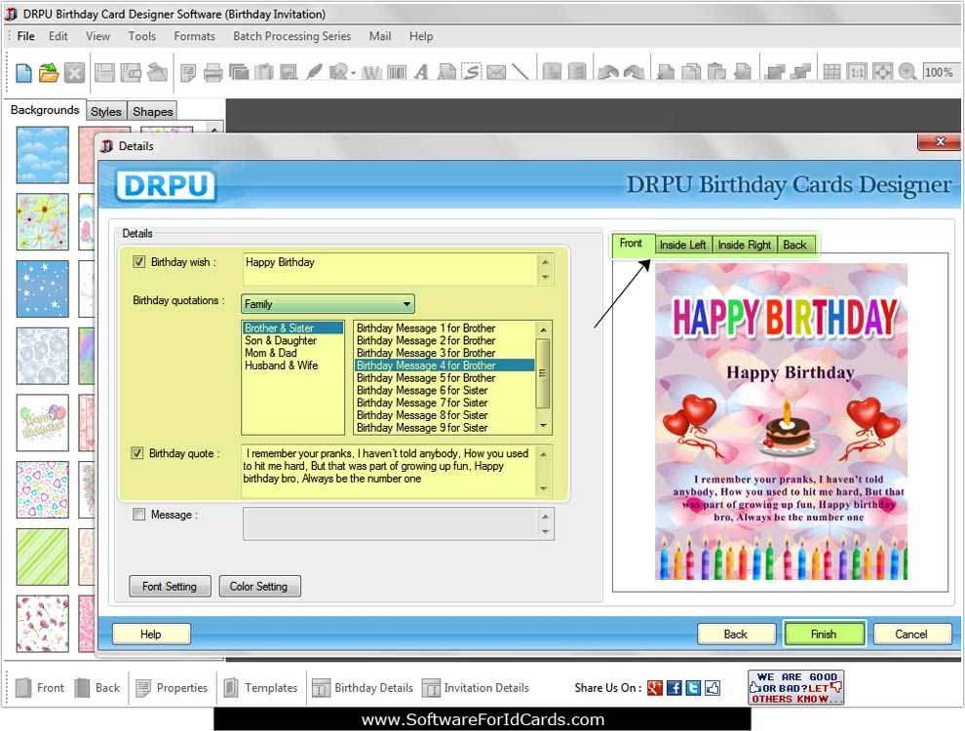This screenshot has width=965, height=731.
Task: Share on Twitter icon
Action: coord(693,688)
